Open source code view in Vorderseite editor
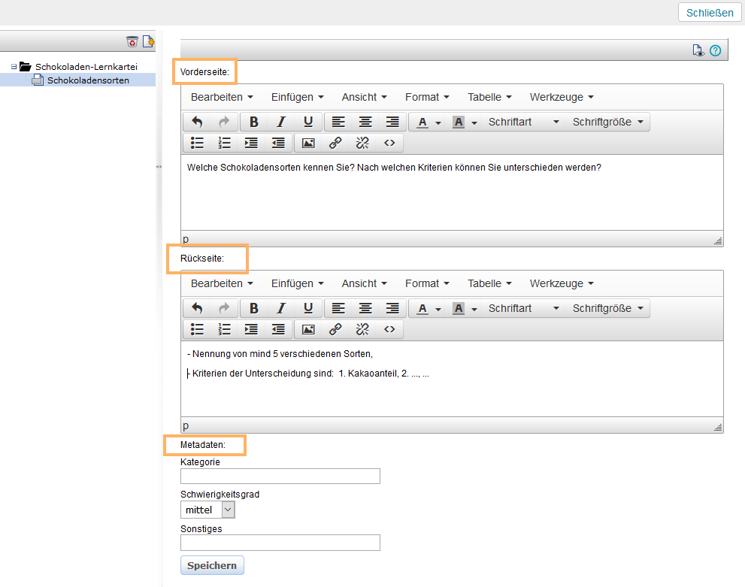 (x=389, y=142)
